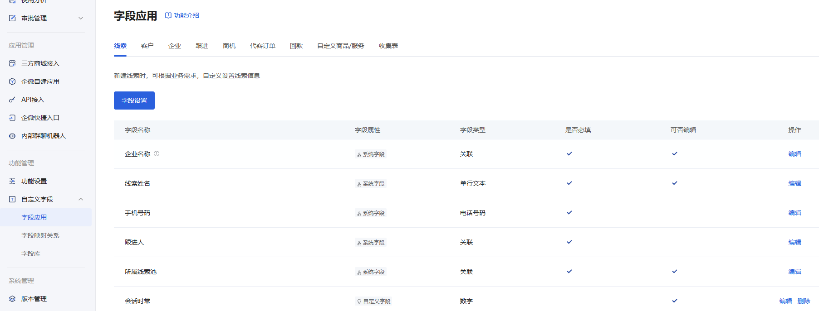Click the info icon beside 企业名称
This screenshot has width=819, height=311.
point(157,153)
